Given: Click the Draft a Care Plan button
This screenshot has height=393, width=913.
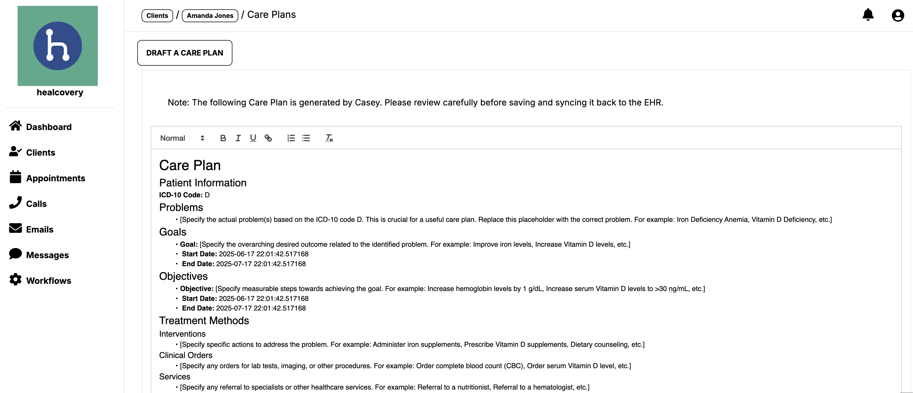Looking at the screenshot, I should pos(185,53).
